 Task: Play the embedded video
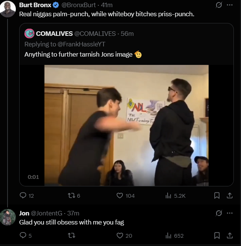tap(127, 125)
